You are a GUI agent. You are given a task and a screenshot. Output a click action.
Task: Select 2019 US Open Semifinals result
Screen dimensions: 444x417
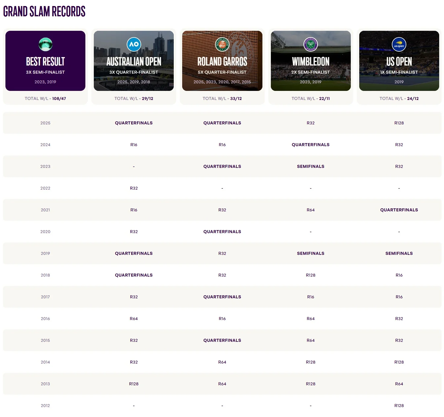pyautogui.click(x=399, y=253)
